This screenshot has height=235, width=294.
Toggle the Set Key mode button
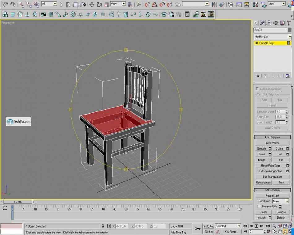pos(209,232)
